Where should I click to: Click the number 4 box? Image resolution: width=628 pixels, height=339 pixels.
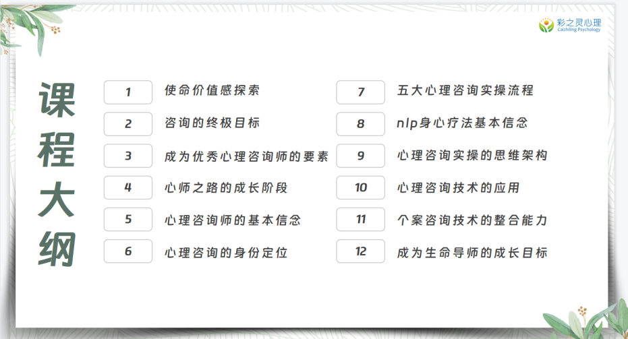coord(127,187)
